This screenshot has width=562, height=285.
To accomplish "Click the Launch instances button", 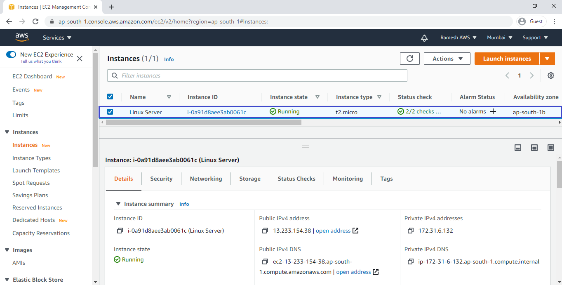I will pos(507,59).
